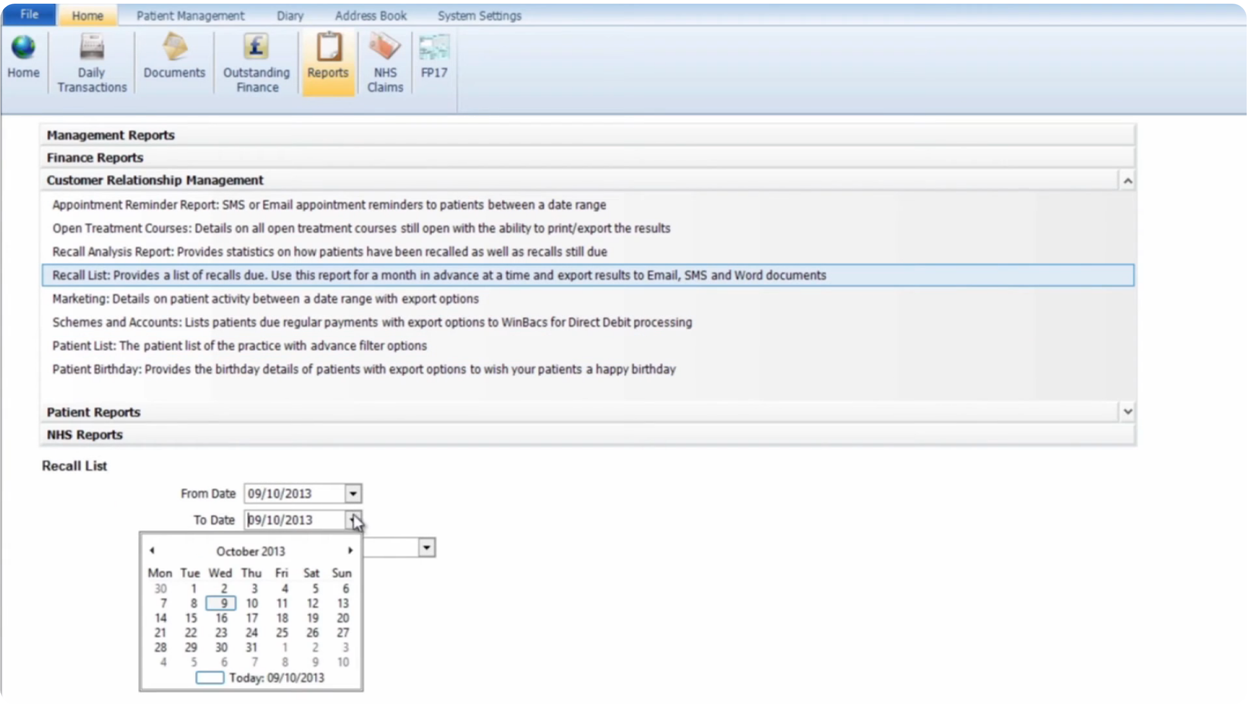Viewport: 1253px width, 718px height.
Task: Expand the Management Reports section
Action: [x=587, y=135]
